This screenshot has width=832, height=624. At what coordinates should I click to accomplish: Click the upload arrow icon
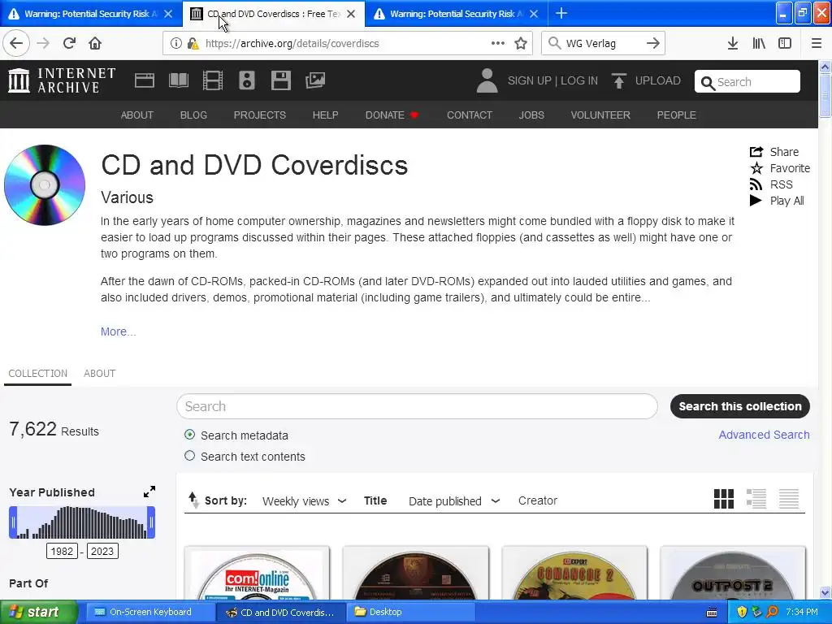click(618, 80)
